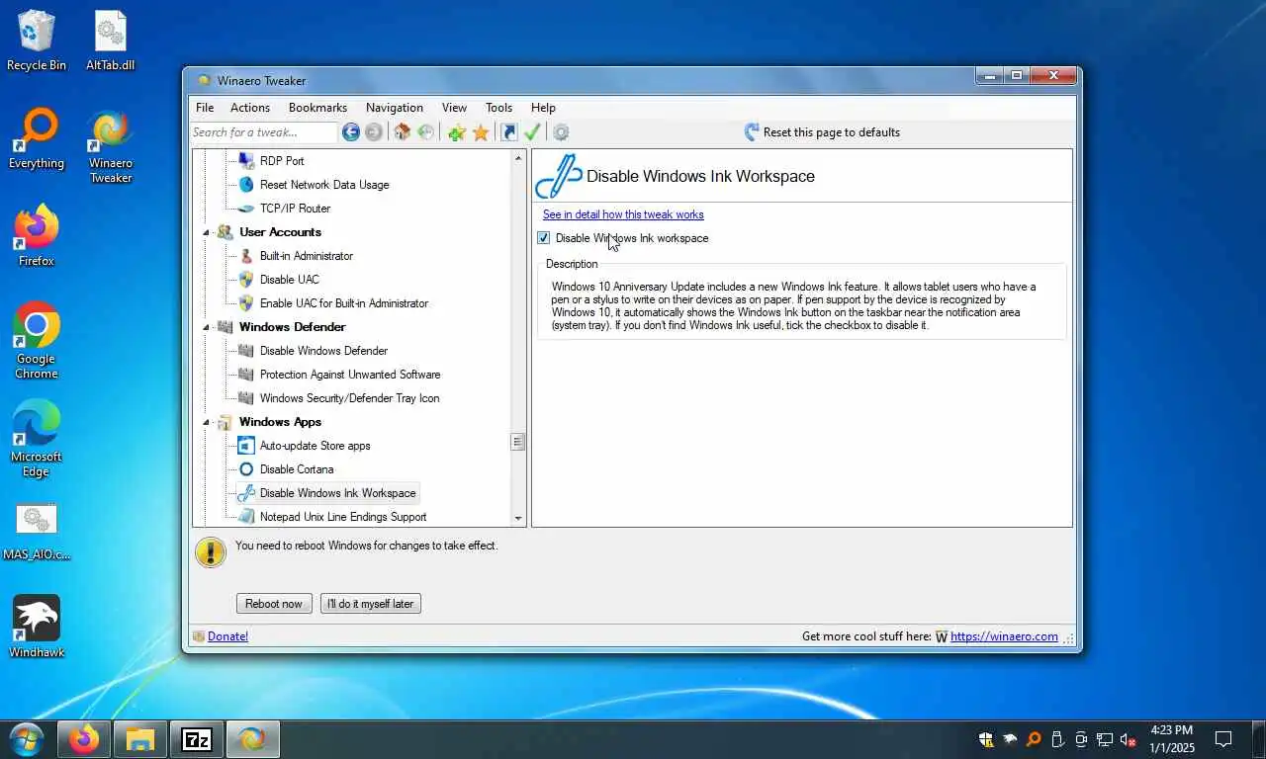
Task: Open the Recycle Bin desktop icon
Action: coord(37,41)
